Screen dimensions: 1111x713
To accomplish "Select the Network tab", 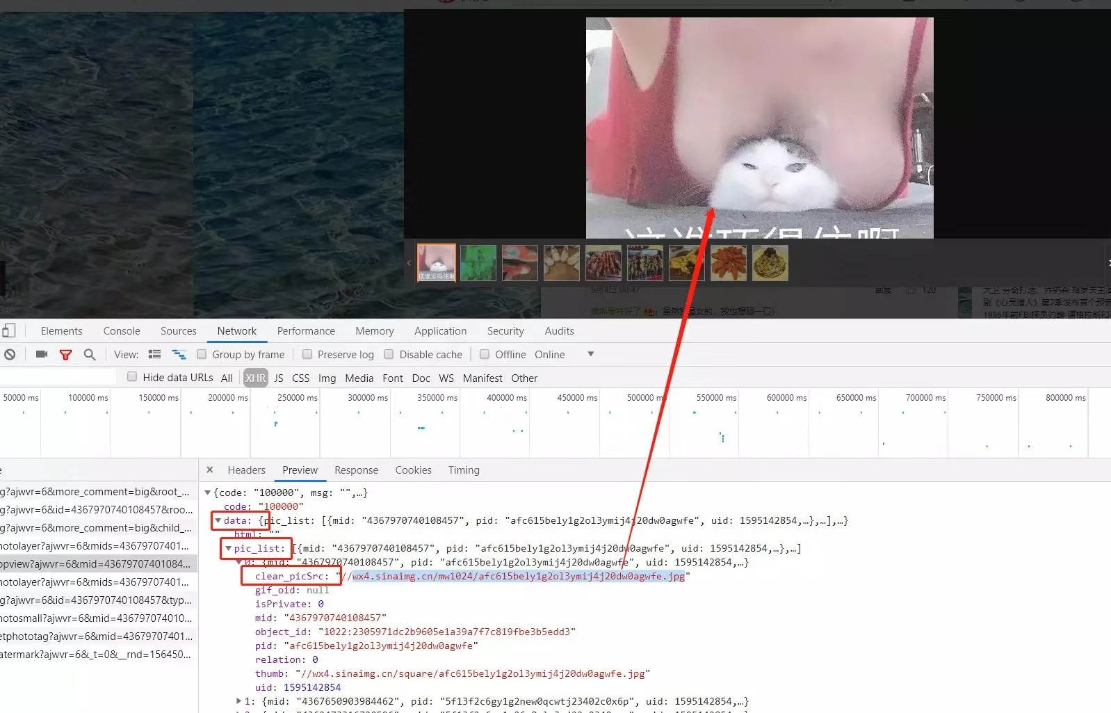I will point(237,331).
